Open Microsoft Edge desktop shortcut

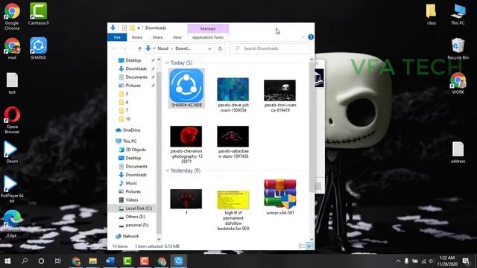click(x=12, y=223)
